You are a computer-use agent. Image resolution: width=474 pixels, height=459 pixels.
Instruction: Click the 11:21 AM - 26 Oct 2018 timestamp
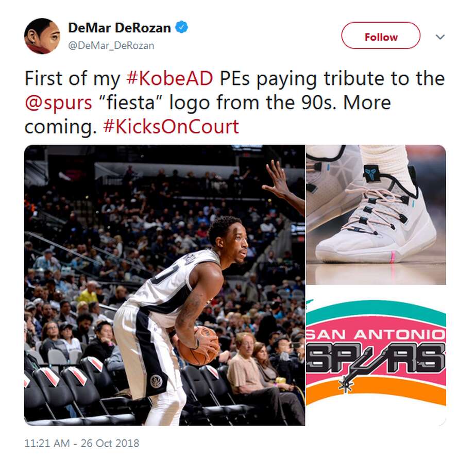(x=81, y=443)
